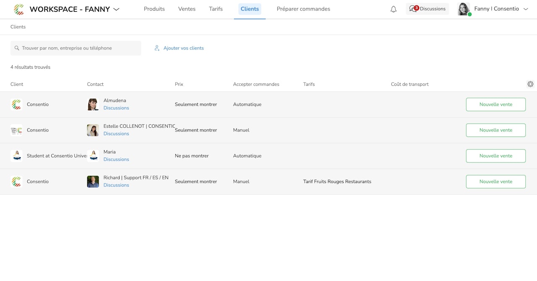The width and height of the screenshot is (537, 281).
Task: Expand the Fanny | Consentio account chevron
Action: (526, 9)
